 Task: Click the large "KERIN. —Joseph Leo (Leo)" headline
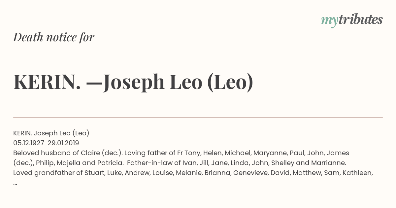[x=133, y=82]
